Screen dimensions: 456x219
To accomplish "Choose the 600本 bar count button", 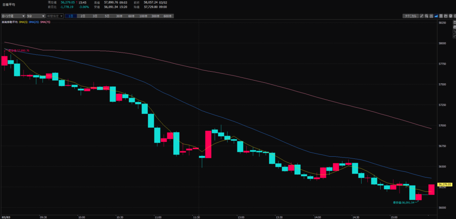I will click(167, 16).
